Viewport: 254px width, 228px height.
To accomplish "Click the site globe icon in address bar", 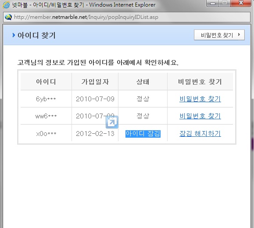I will [8, 17].
